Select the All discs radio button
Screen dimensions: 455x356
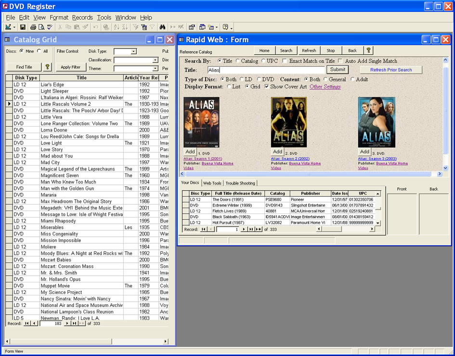(39, 51)
